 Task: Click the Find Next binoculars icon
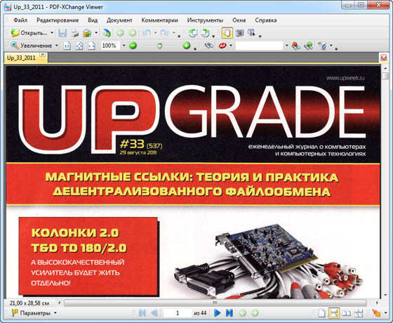click(x=309, y=46)
